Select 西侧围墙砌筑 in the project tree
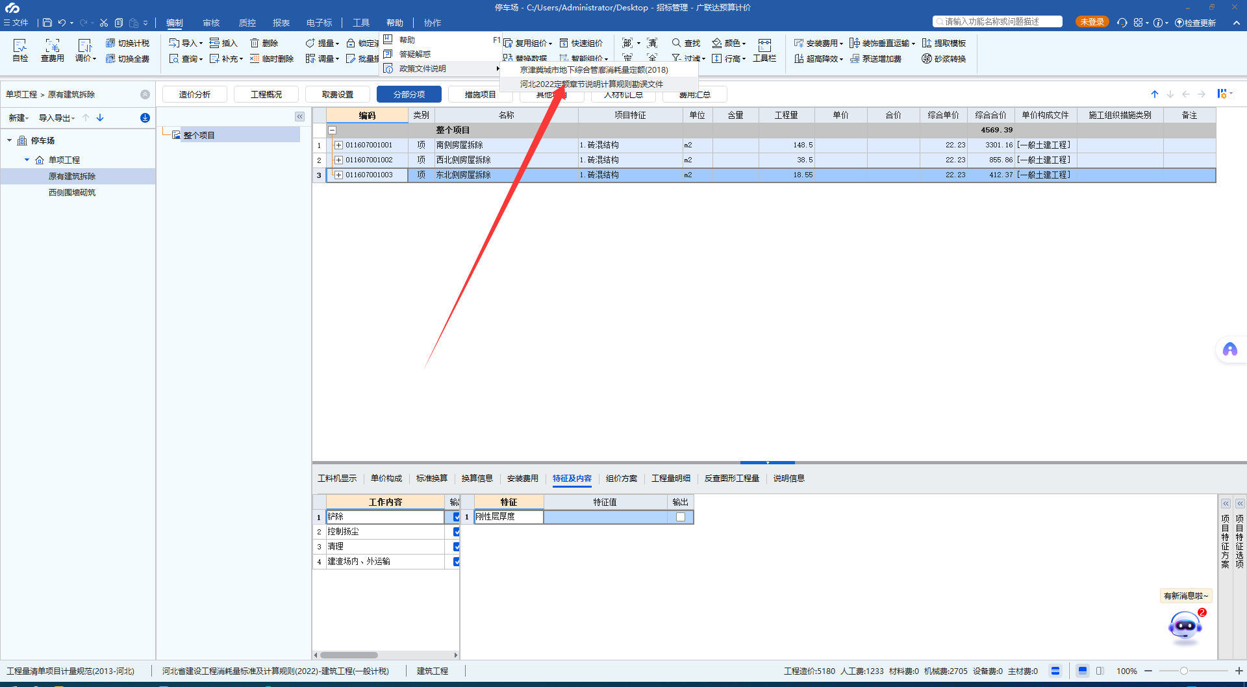 (72, 192)
